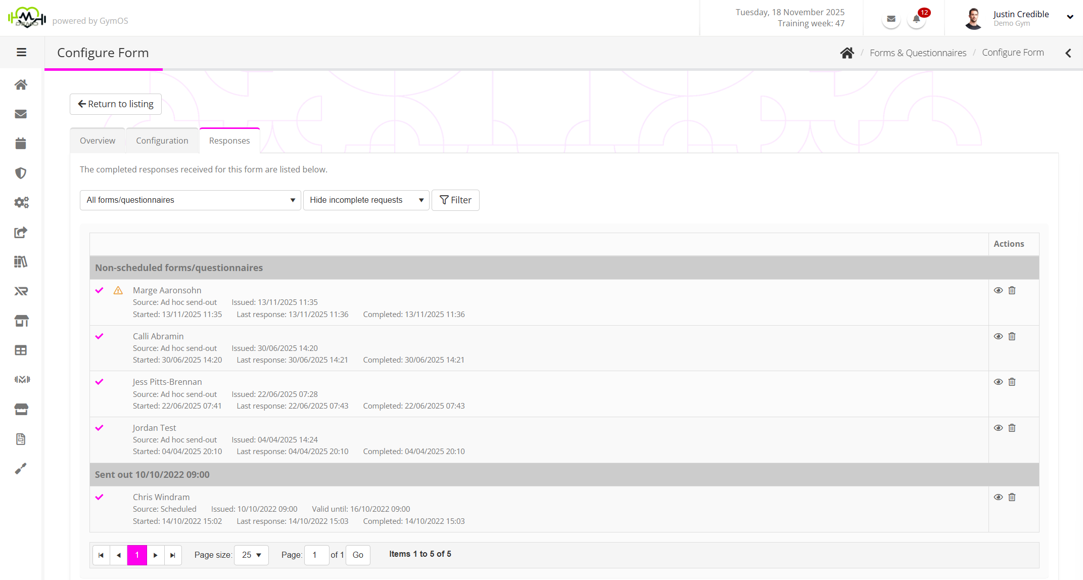Switch to the Overview tab

point(98,141)
